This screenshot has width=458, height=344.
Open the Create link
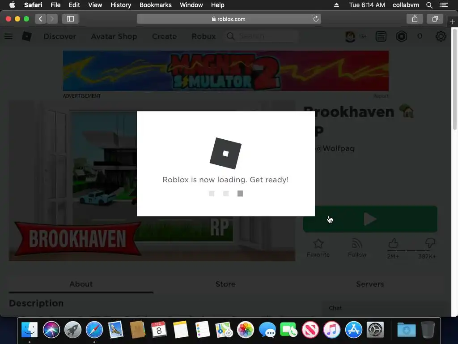pyautogui.click(x=164, y=36)
